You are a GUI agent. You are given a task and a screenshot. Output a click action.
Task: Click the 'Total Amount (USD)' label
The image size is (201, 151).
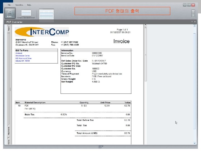(87, 133)
